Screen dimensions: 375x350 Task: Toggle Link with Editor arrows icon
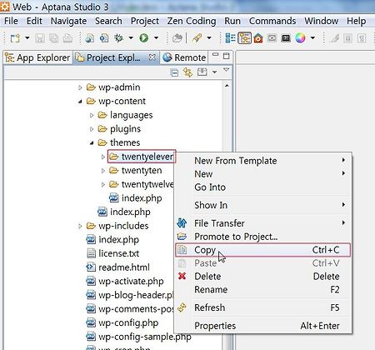point(188,72)
